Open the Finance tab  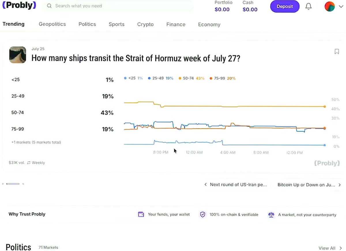pos(176,25)
